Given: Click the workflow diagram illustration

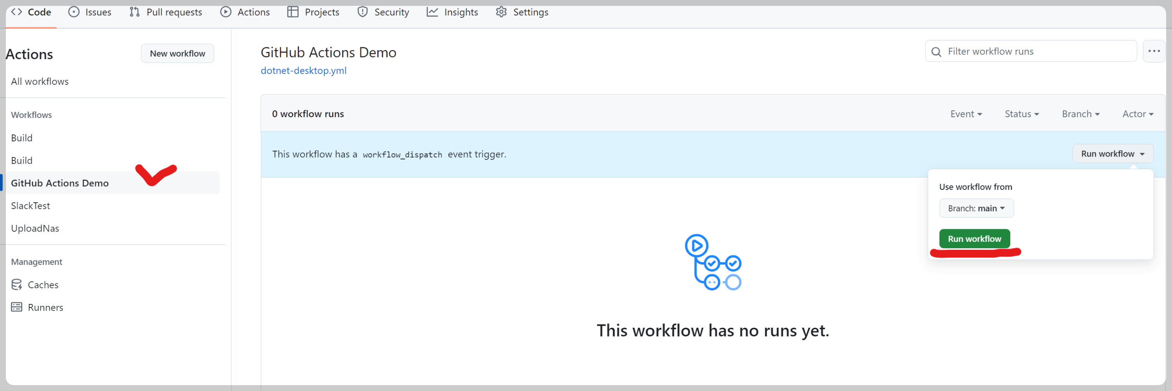Looking at the screenshot, I should tap(713, 262).
